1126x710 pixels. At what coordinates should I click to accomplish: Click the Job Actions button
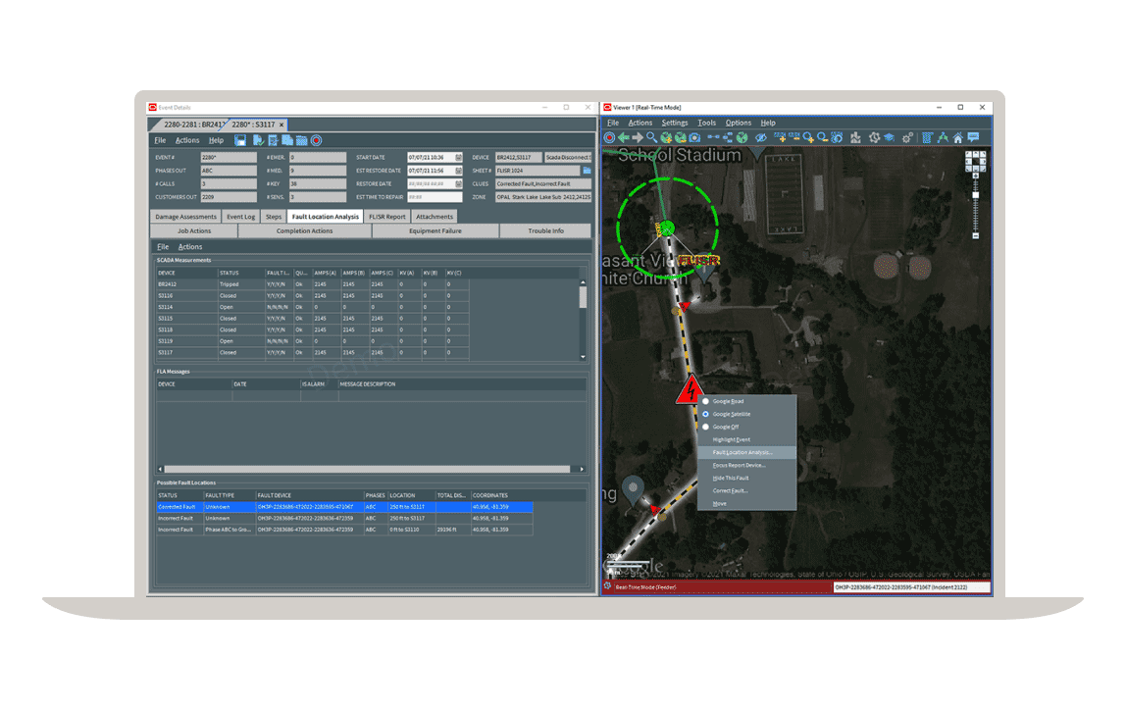click(x=194, y=231)
